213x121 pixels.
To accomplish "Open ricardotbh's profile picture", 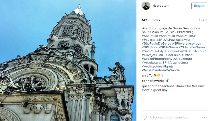I will (x=146, y=6).
